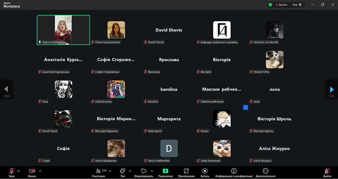
Task: Open the Участники participants panel
Action: (x=98, y=171)
